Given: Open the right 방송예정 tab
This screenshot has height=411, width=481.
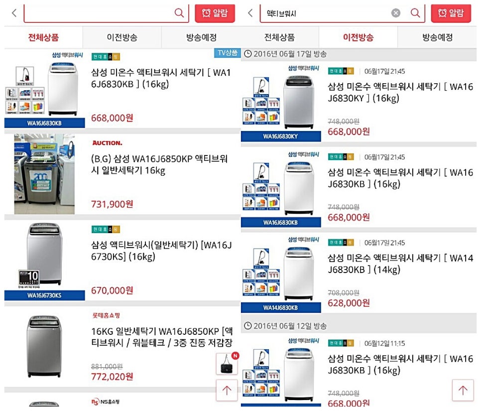Looking at the screenshot, I should (x=438, y=37).
